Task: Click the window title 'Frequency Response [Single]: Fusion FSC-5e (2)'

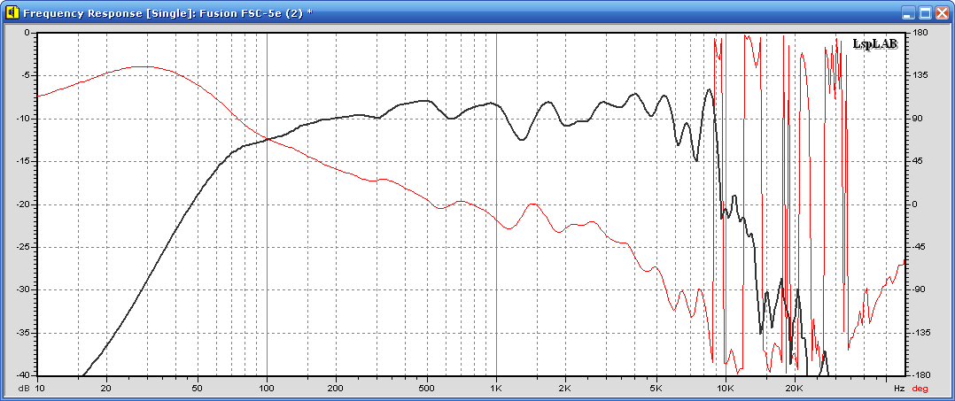Action: pos(163,12)
